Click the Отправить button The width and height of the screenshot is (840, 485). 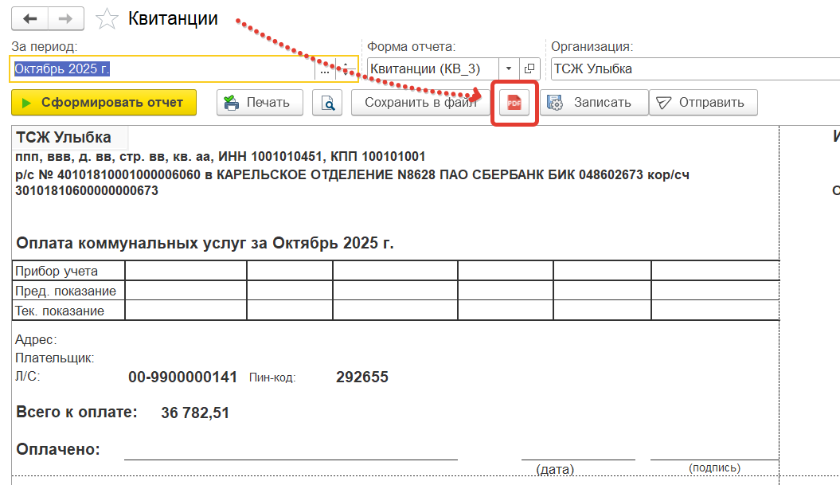coord(702,103)
